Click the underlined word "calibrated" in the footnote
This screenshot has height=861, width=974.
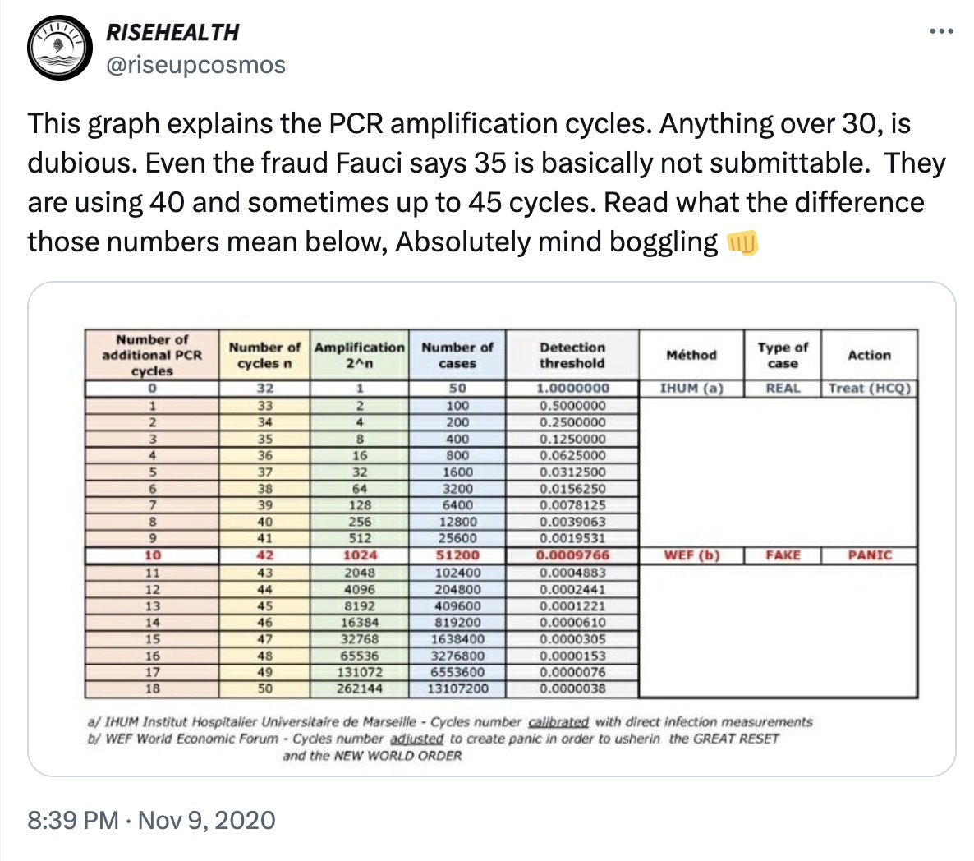[x=558, y=722]
